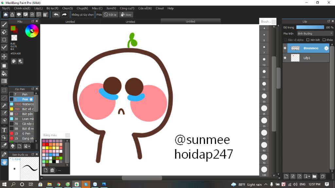Click the ENG language indicator in the system tray
Image resolution: width=335 pixels, height=188 pixels.
[302, 184]
